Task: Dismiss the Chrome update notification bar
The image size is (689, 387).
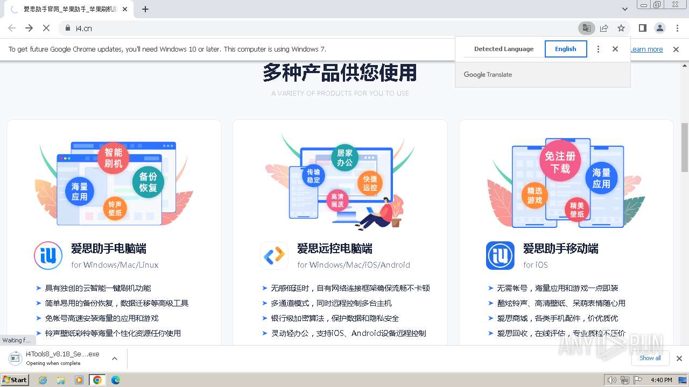Action: click(x=676, y=49)
